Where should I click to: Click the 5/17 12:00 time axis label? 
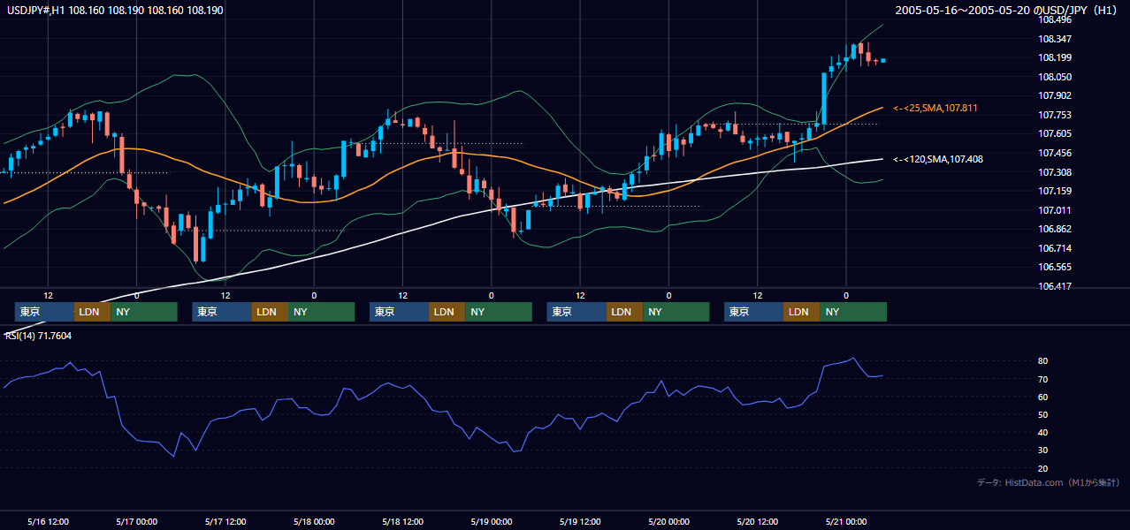pyautogui.click(x=225, y=521)
